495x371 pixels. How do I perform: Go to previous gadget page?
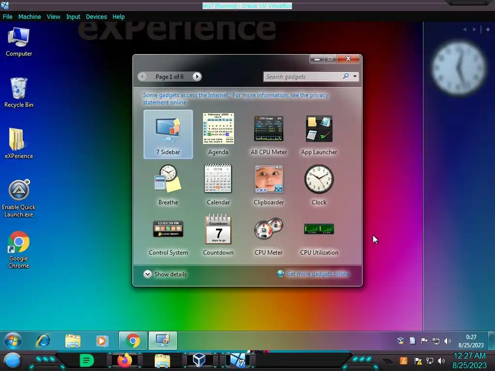(143, 76)
